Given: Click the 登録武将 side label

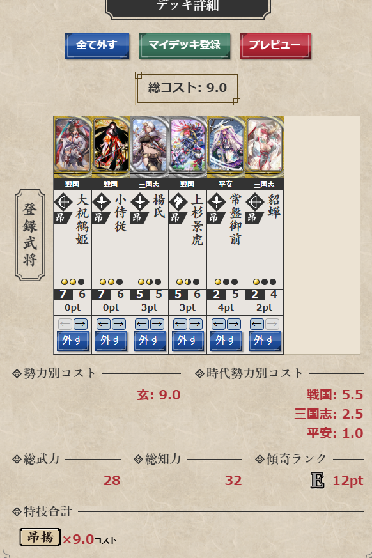Looking at the screenshot, I should point(30,235).
